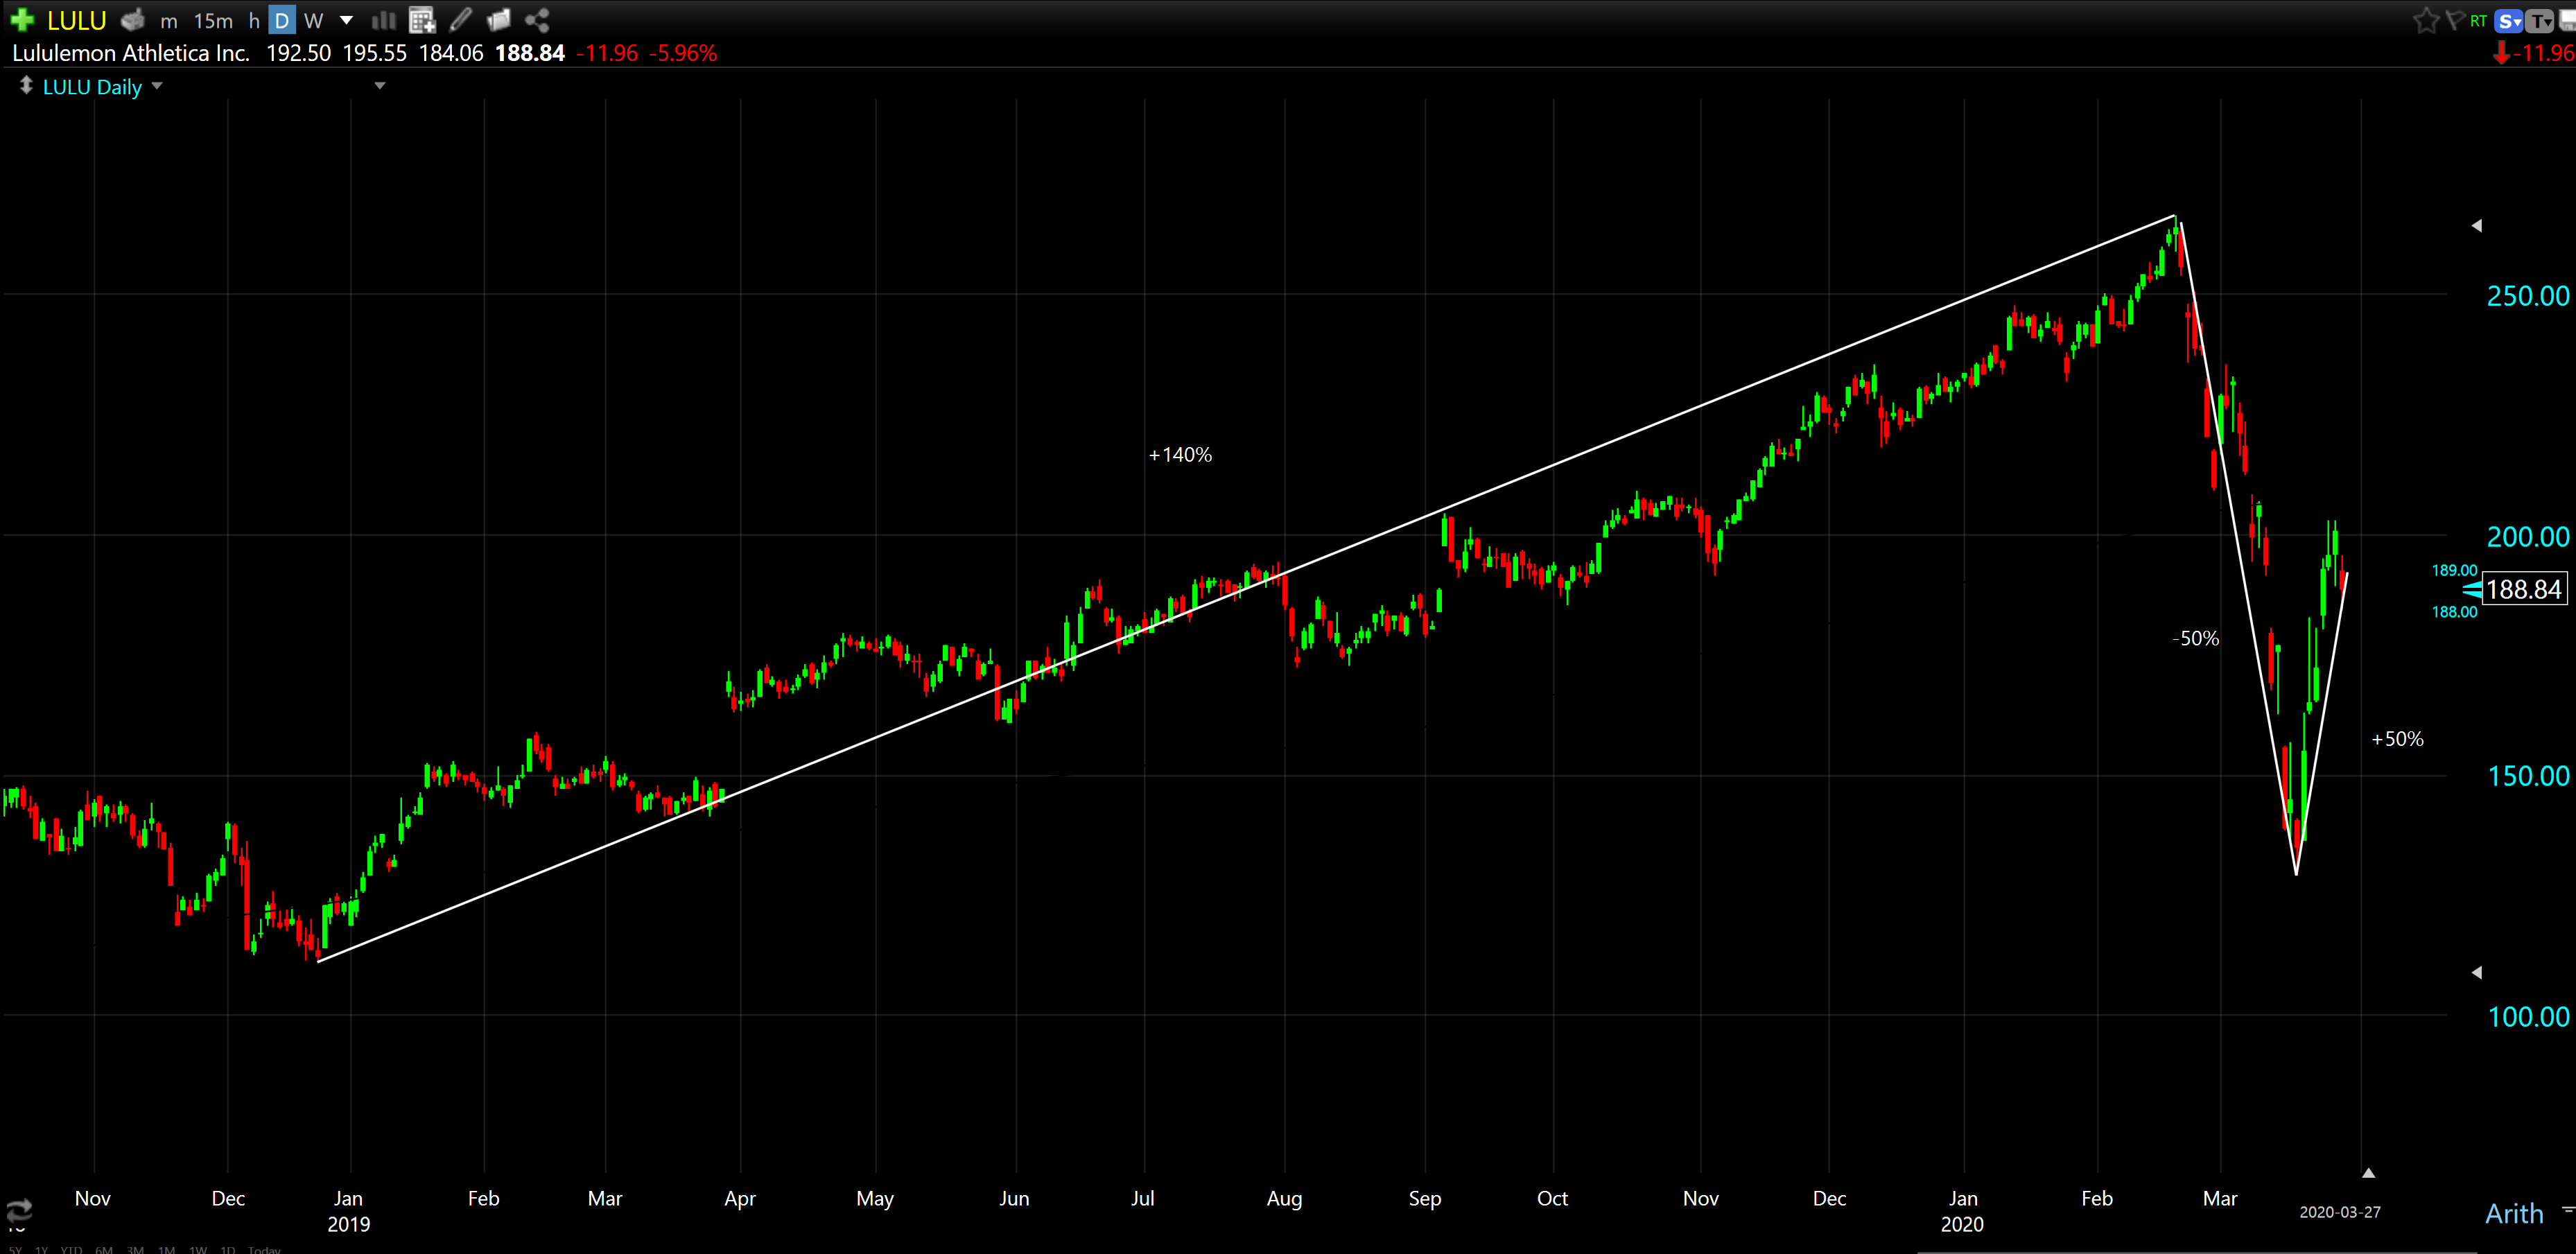Click the add-column grid icon

pyautogui.click(x=423, y=20)
